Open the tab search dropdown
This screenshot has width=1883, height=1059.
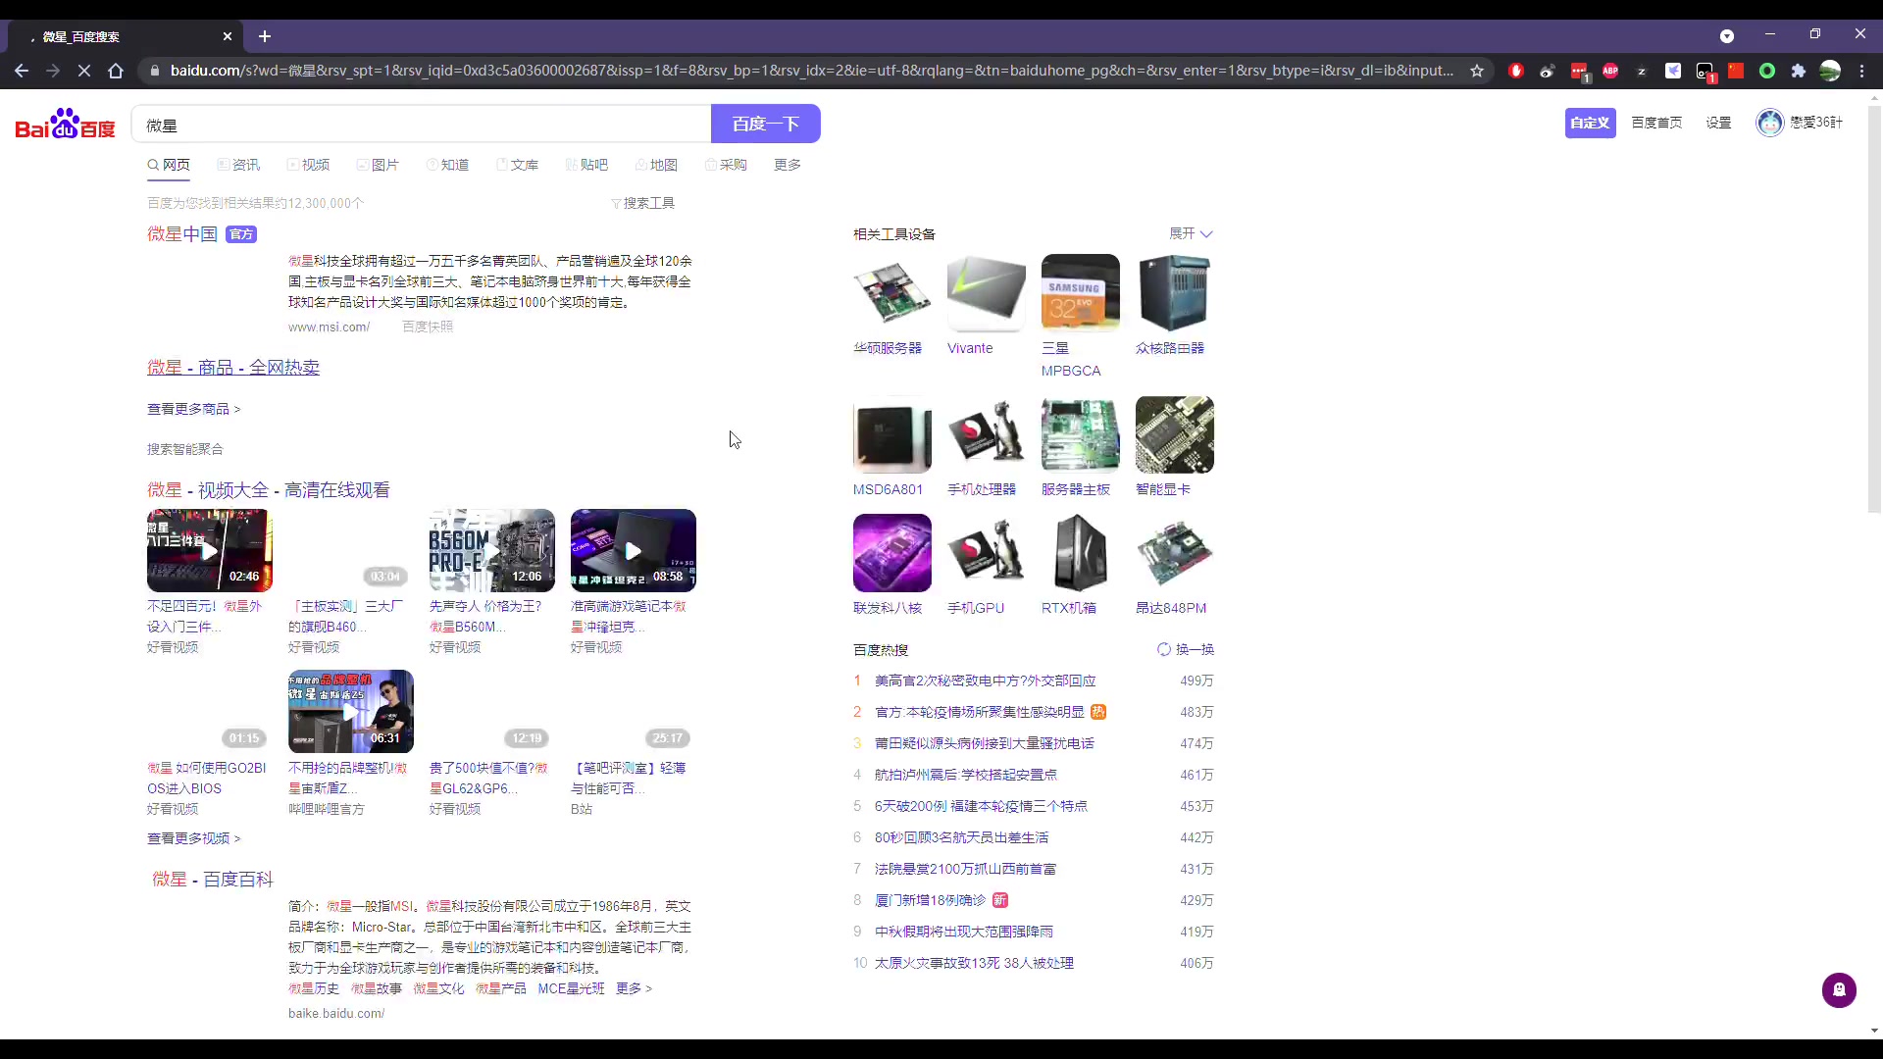1727,36
